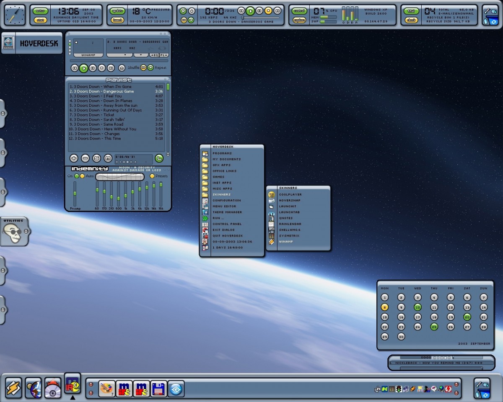
Task: Skip to next track in Winamp
Action: [111, 68]
